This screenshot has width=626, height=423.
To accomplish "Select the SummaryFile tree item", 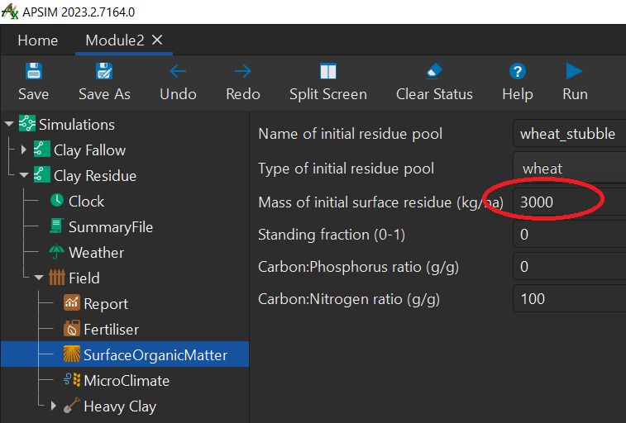I will pyautogui.click(x=111, y=227).
